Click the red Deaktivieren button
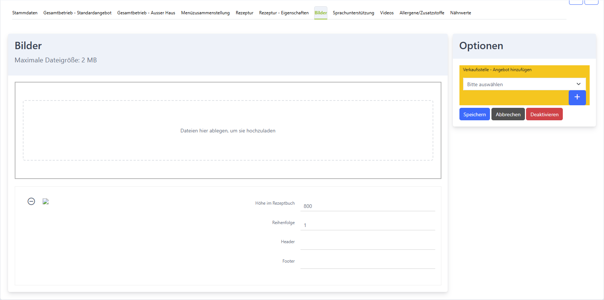 point(544,114)
